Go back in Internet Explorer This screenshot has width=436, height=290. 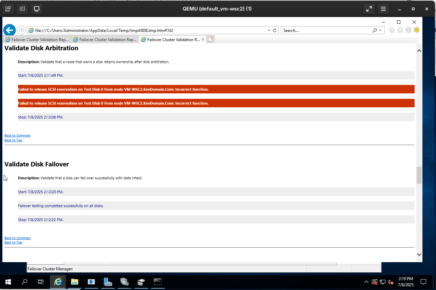coord(10,30)
